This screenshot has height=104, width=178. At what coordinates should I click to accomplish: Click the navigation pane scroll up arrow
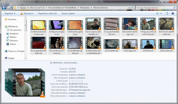pos(26,18)
